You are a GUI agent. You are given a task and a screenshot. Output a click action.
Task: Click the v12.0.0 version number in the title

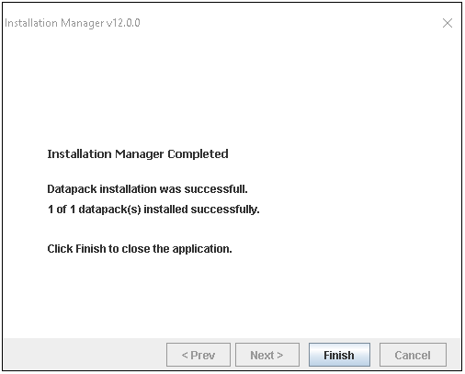(123, 23)
